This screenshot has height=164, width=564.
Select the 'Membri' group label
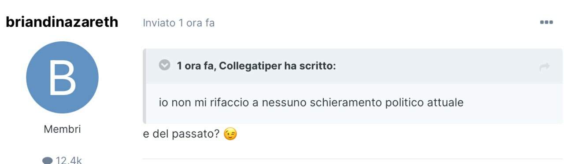coord(62,129)
